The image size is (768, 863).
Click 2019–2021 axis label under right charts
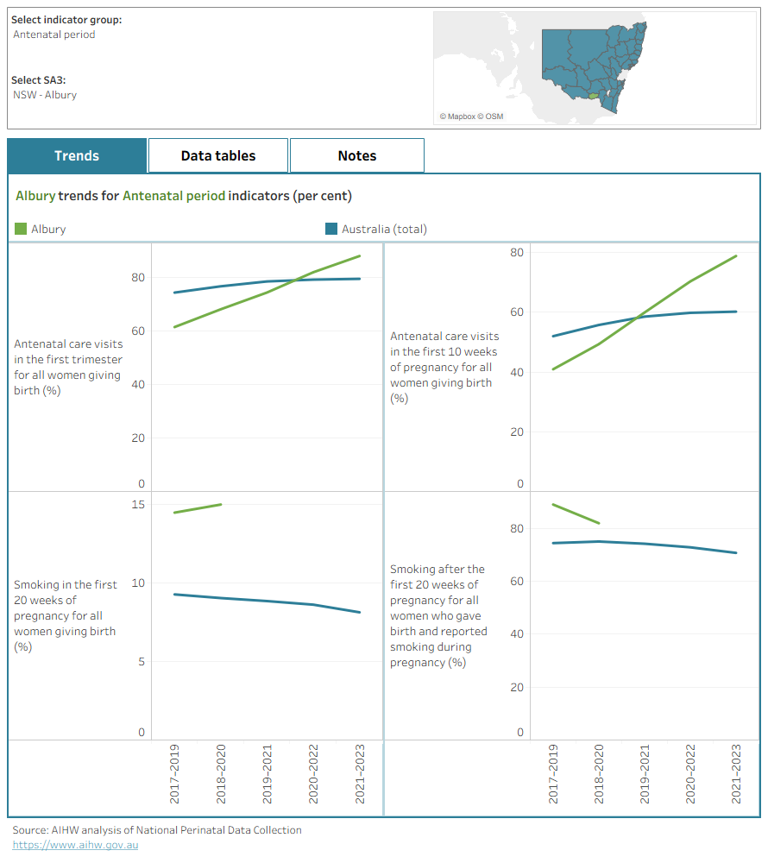coord(645,774)
